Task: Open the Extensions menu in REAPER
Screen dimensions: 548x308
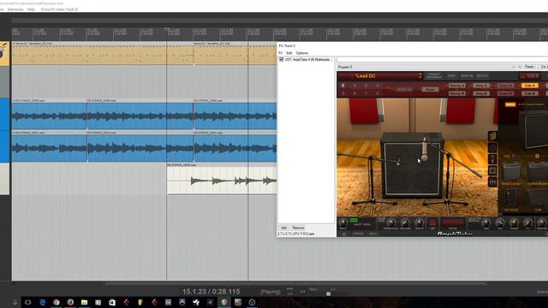Action: (x=15, y=9)
